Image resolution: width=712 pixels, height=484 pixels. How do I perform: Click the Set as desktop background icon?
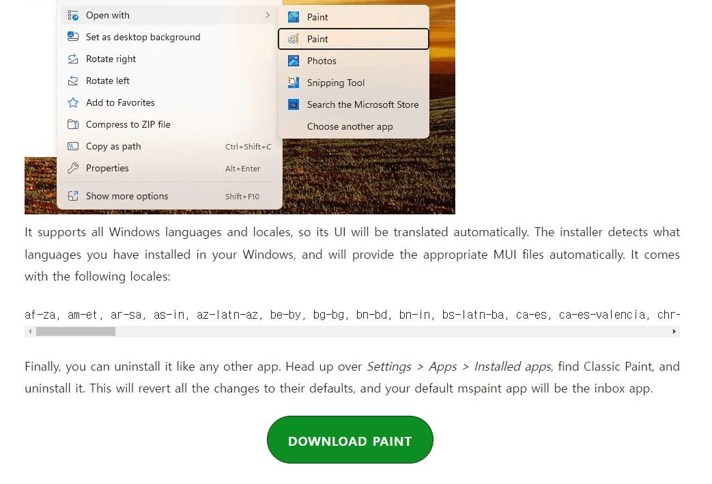[73, 37]
